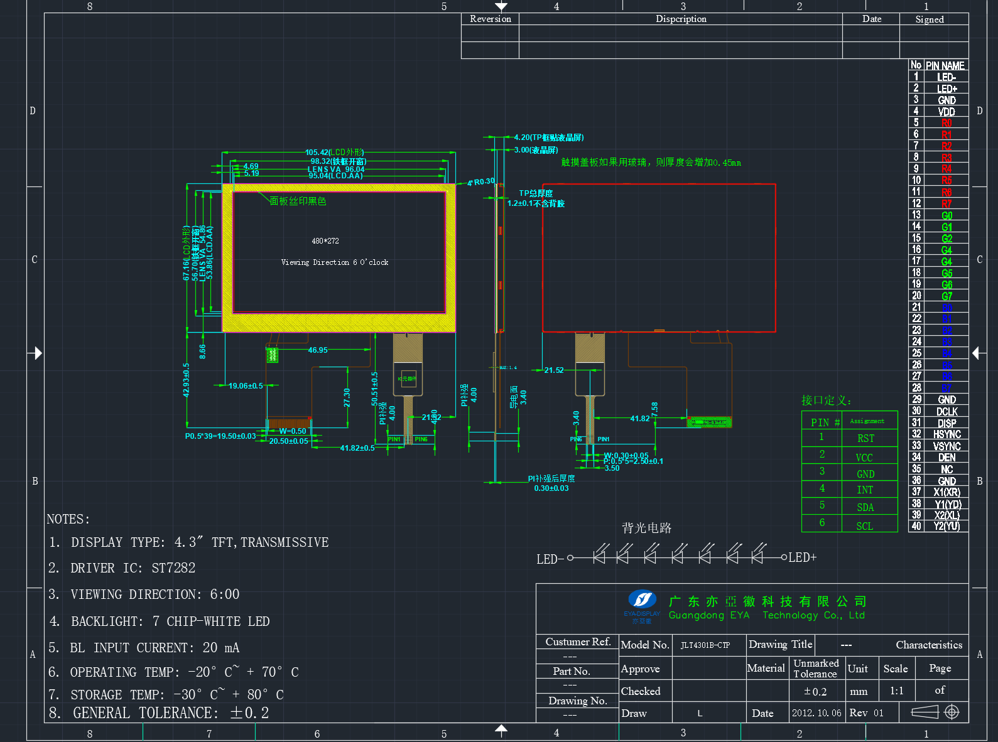Select the NOTES: heading

point(68,519)
